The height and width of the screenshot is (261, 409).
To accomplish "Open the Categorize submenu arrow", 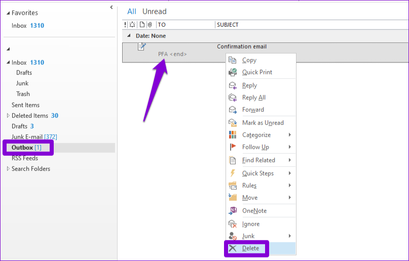I will (x=290, y=135).
